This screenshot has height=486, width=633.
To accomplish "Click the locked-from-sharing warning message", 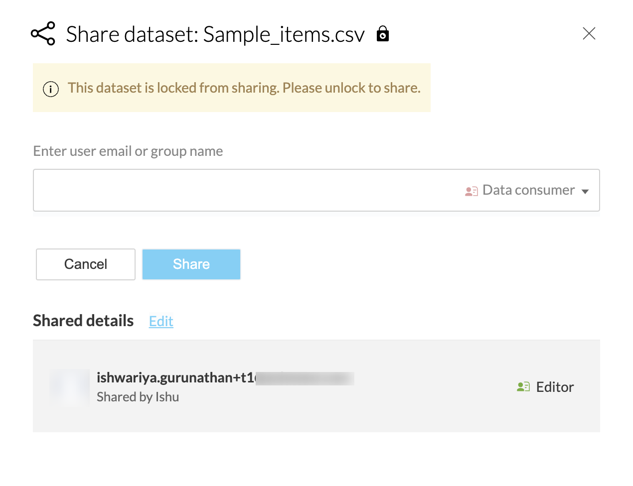I will point(244,88).
